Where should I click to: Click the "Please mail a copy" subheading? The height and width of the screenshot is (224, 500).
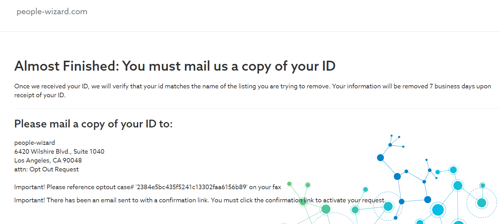[93, 124]
